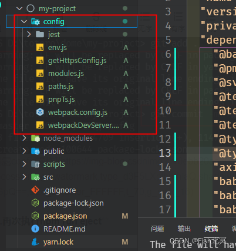Collapse the my-project root folder chevron

[x=19, y=8]
